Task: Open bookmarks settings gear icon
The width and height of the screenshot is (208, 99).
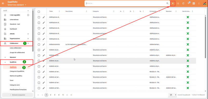Action: point(28,15)
